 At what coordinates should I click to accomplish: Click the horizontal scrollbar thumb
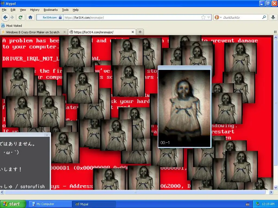(x=135, y=192)
